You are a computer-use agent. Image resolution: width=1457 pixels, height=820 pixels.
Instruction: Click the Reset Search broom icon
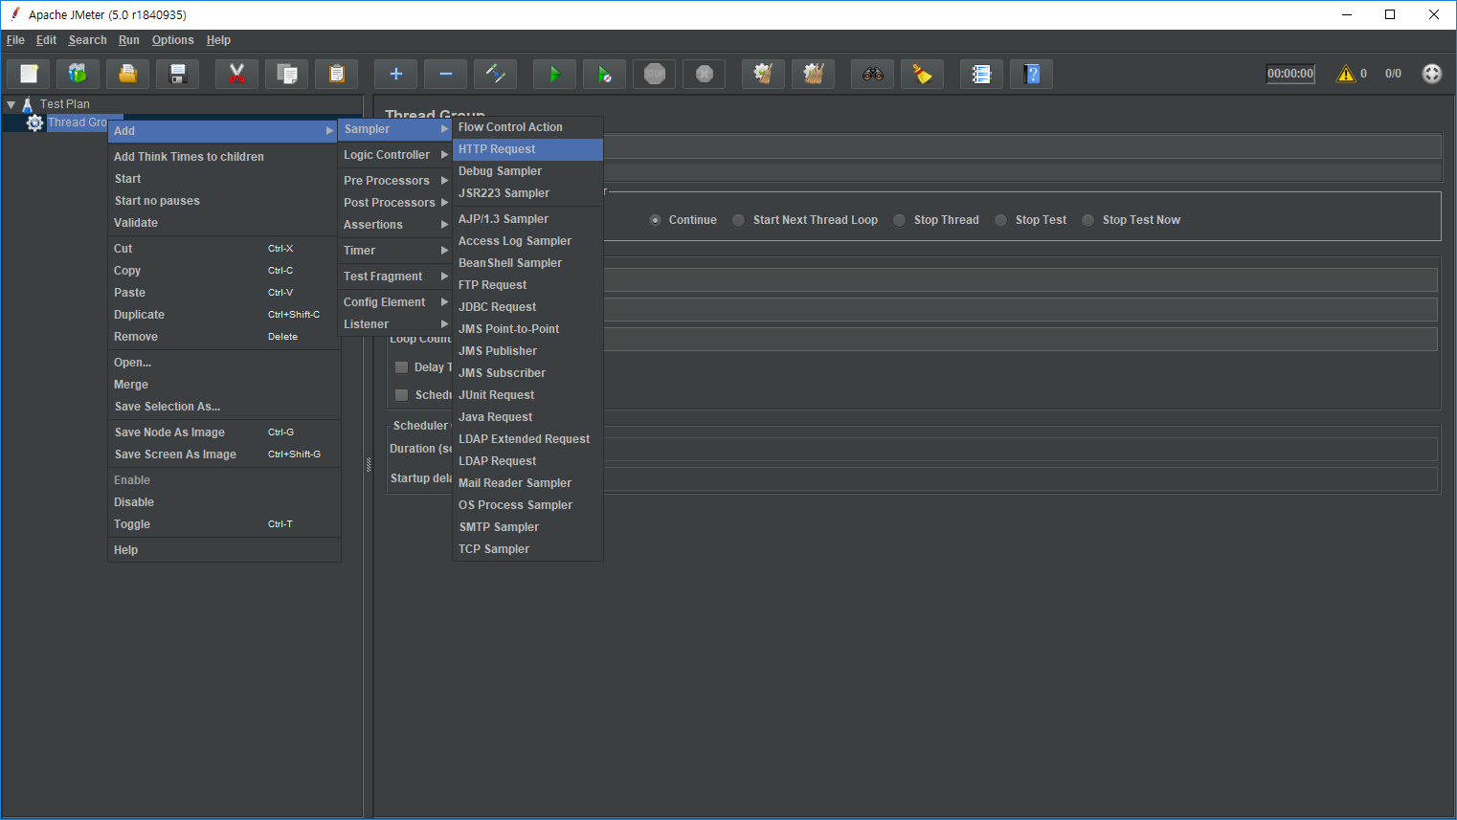point(923,74)
